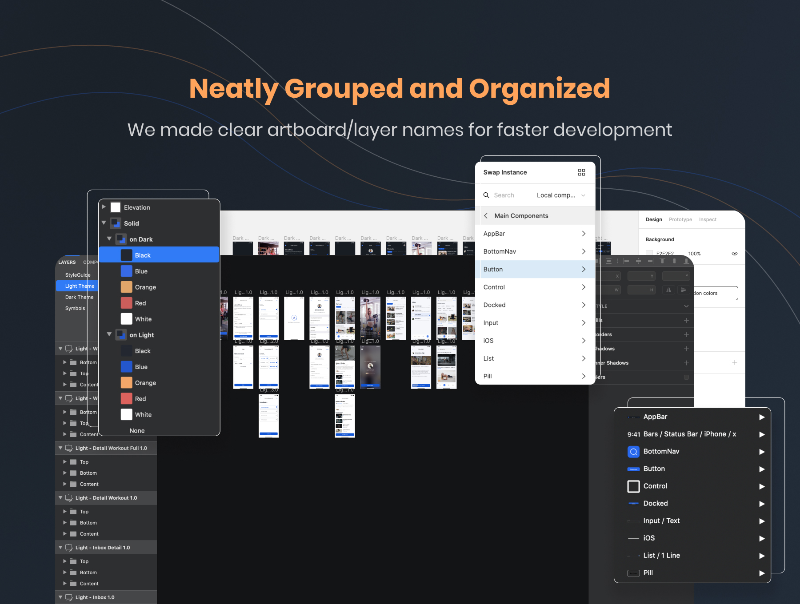The height and width of the screenshot is (604, 800).
Task: Click the BottomNav search icon in dark menu
Action: click(x=633, y=452)
